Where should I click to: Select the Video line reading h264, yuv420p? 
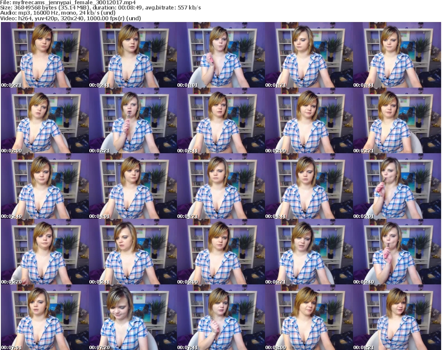pyautogui.click(x=70, y=18)
